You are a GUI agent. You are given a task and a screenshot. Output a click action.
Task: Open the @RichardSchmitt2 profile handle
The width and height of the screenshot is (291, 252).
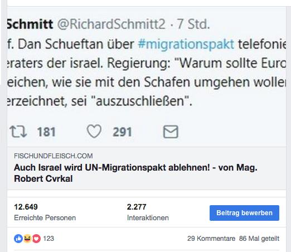pyautogui.click(x=111, y=24)
